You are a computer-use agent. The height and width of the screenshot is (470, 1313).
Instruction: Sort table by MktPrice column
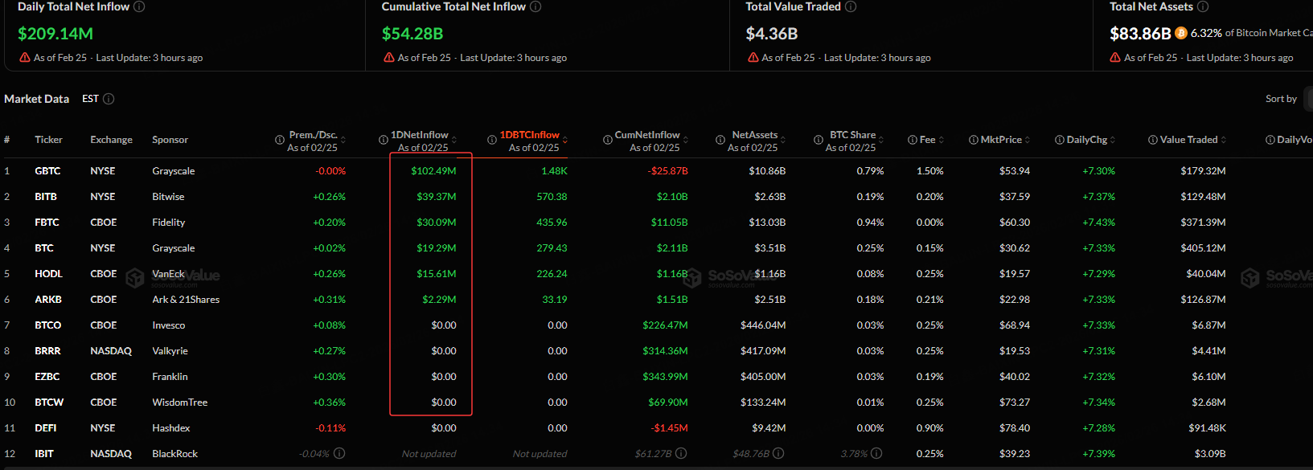pos(1028,140)
